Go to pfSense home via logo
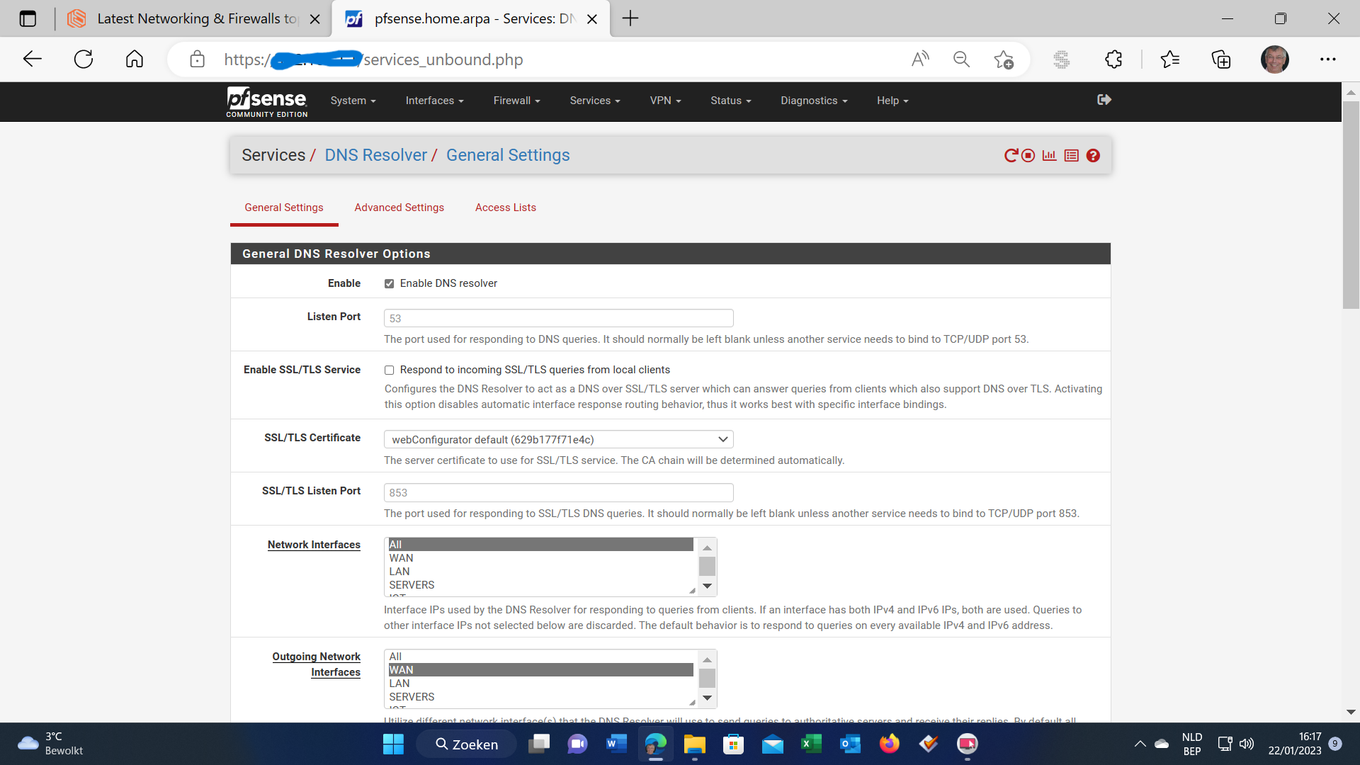 pyautogui.click(x=267, y=101)
